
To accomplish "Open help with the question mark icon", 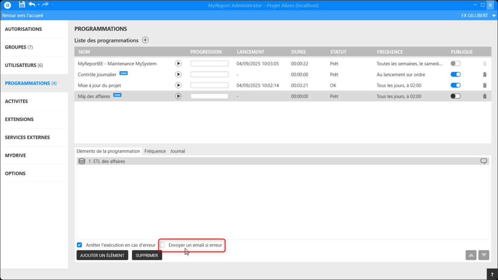I will (492, 274).
